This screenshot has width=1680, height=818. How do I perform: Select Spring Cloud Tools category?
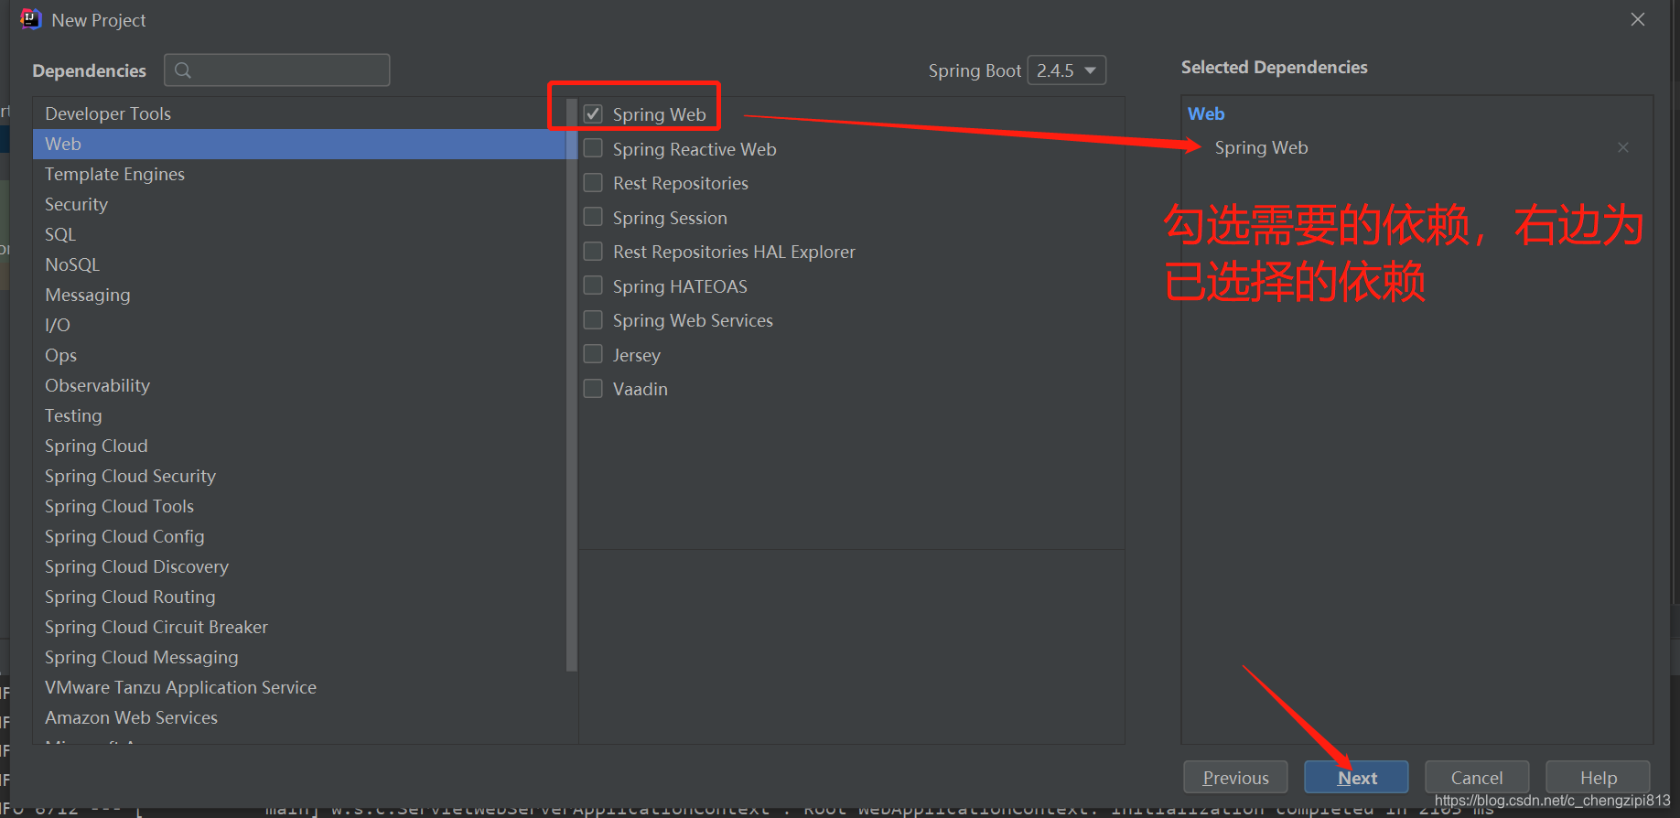[x=299, y=506]
